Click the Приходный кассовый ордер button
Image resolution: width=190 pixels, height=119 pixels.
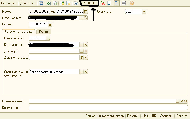(105, 116)
